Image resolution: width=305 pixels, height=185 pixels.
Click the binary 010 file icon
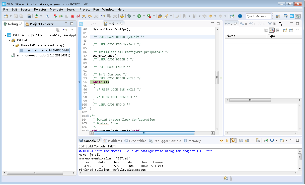[x=29, y=16]
